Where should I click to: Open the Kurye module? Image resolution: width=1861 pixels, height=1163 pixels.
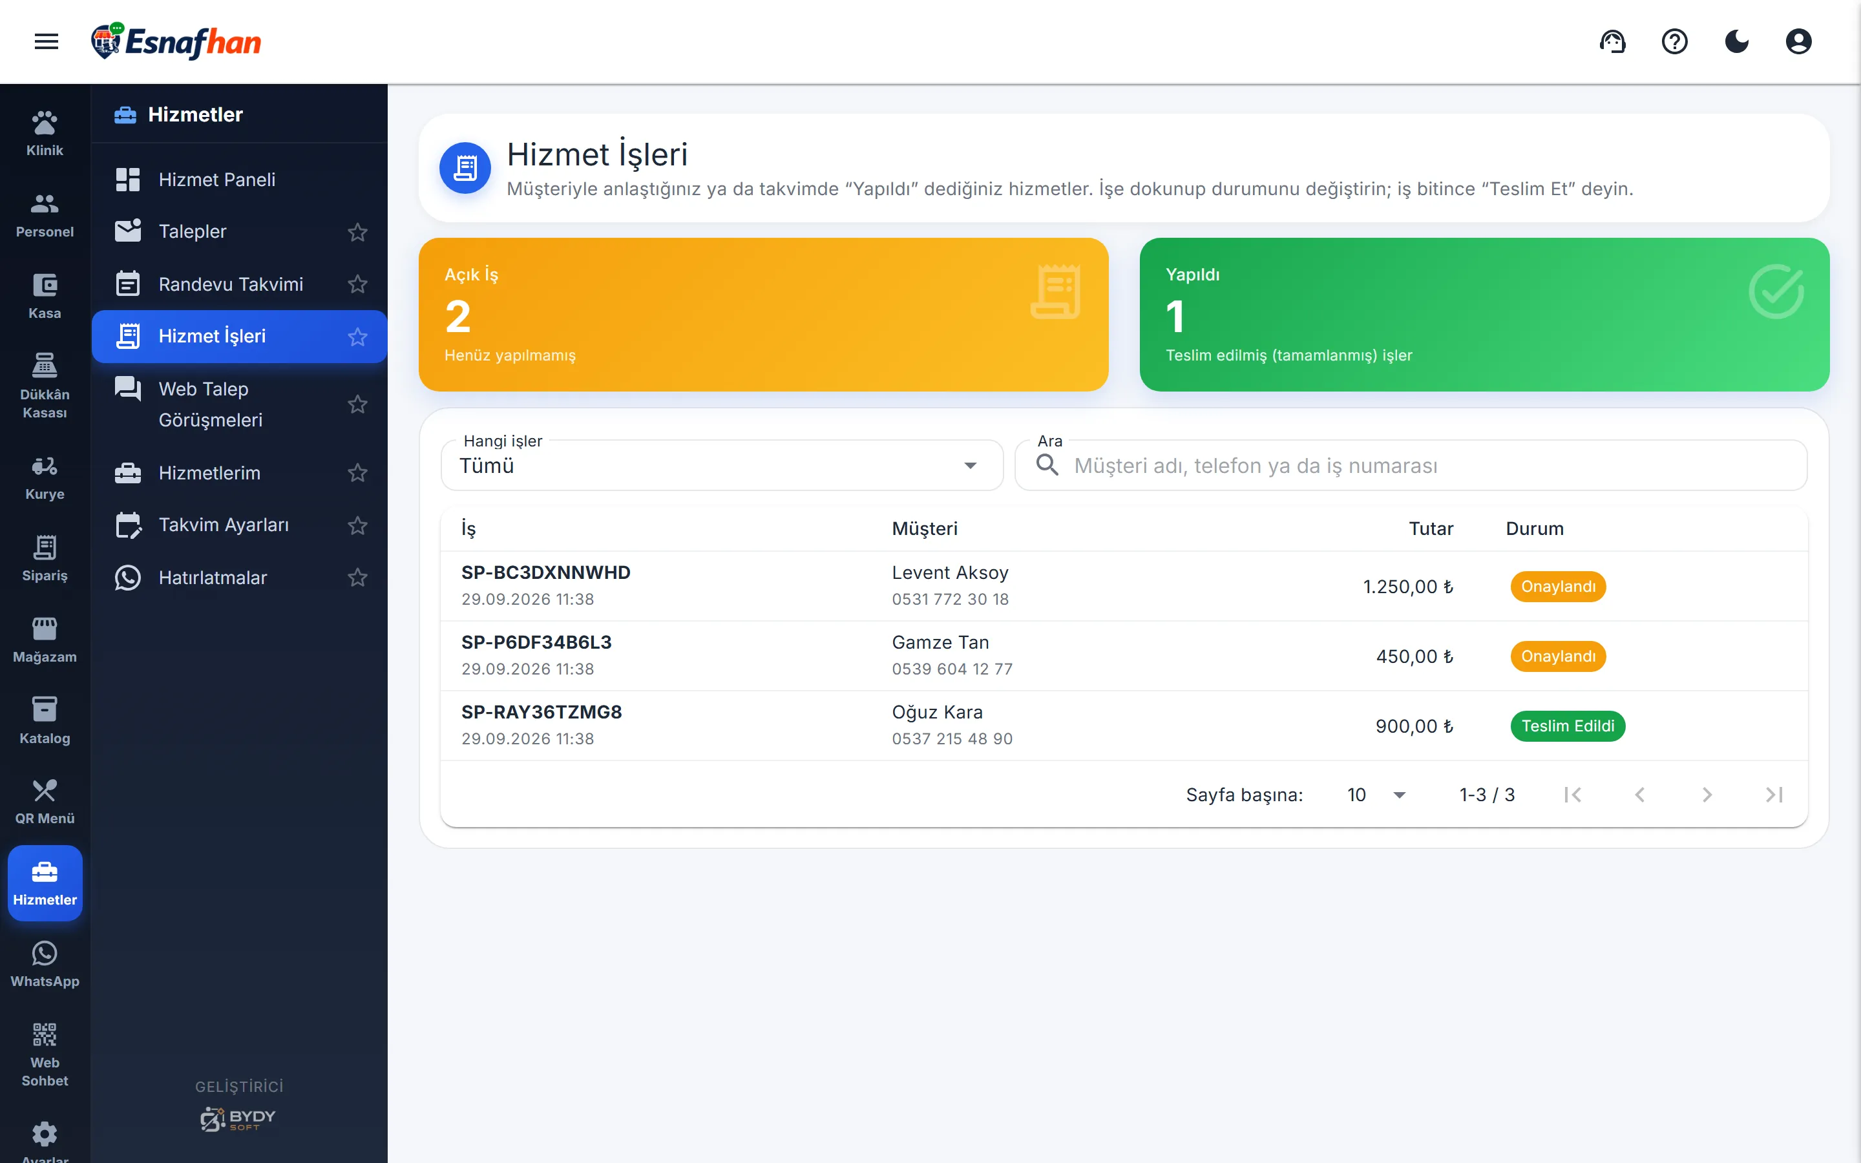point(45,477)
